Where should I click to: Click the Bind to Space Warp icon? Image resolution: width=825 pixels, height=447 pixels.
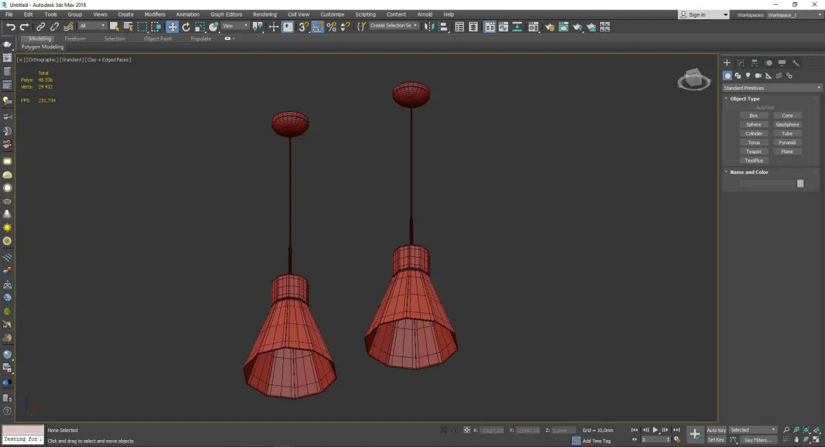pyautogui.click(x=68, y=27)
